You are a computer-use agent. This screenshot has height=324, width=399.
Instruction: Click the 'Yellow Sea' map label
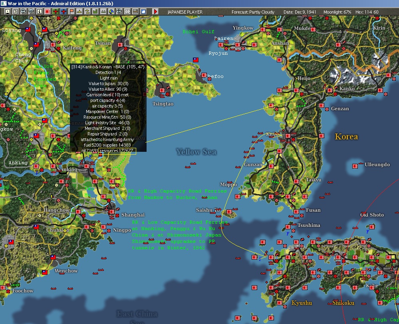click(x=196, y=152)
